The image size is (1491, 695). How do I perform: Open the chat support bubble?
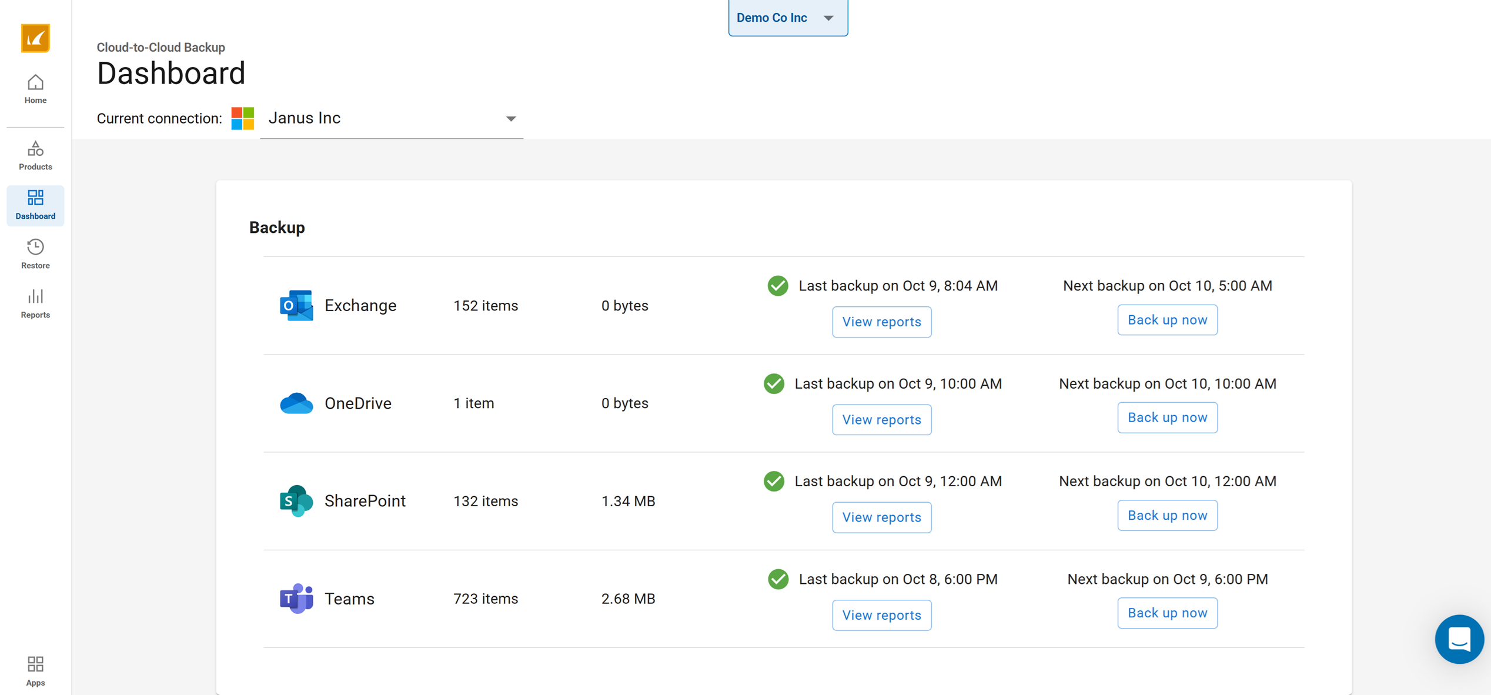1459,639
